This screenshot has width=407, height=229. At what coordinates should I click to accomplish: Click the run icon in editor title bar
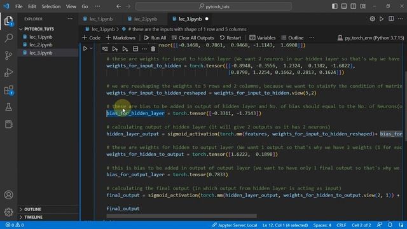[382, 18]
